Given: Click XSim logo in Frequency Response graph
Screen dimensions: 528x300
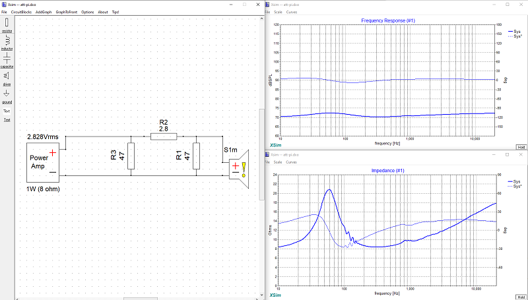Looking at the screenshot, I should click(x=275, y=145).
